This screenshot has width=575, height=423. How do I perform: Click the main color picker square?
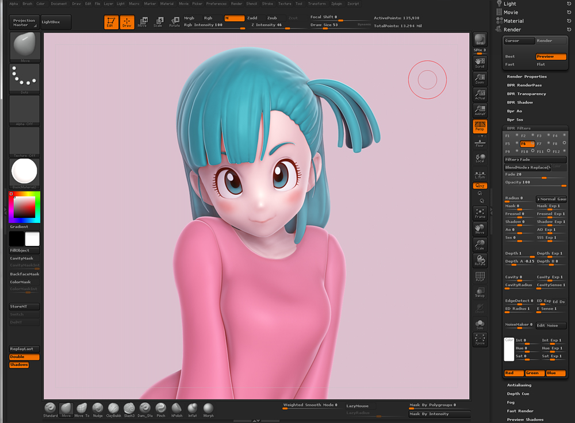click(x=25, y=207)
